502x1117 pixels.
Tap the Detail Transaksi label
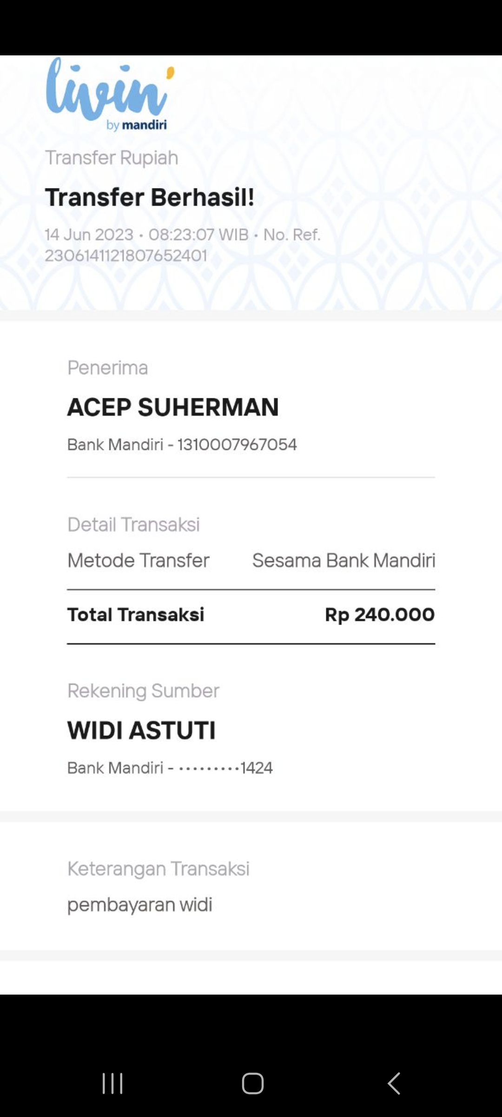pyautogui.click(x=134, y=525)
